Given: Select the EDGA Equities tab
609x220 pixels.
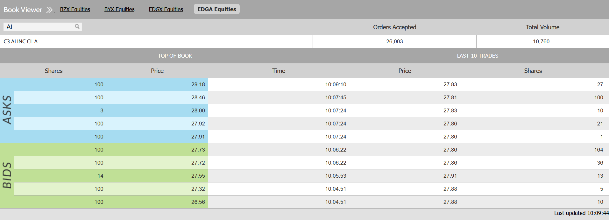Looking at the screenshot, I should [216, 9].
